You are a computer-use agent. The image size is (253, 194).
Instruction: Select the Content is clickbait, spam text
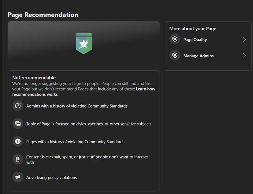(x=87, y=157)
